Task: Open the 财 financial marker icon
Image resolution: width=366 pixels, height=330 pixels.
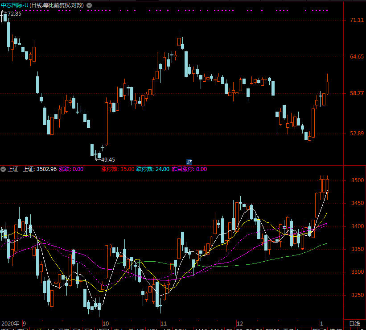Action: [x=189, y=162]
